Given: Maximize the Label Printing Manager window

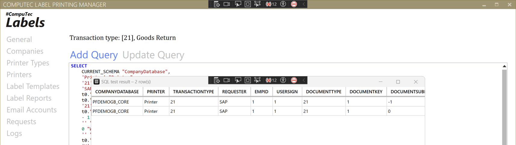Looking at the screenshot, I should pos(497,5).
